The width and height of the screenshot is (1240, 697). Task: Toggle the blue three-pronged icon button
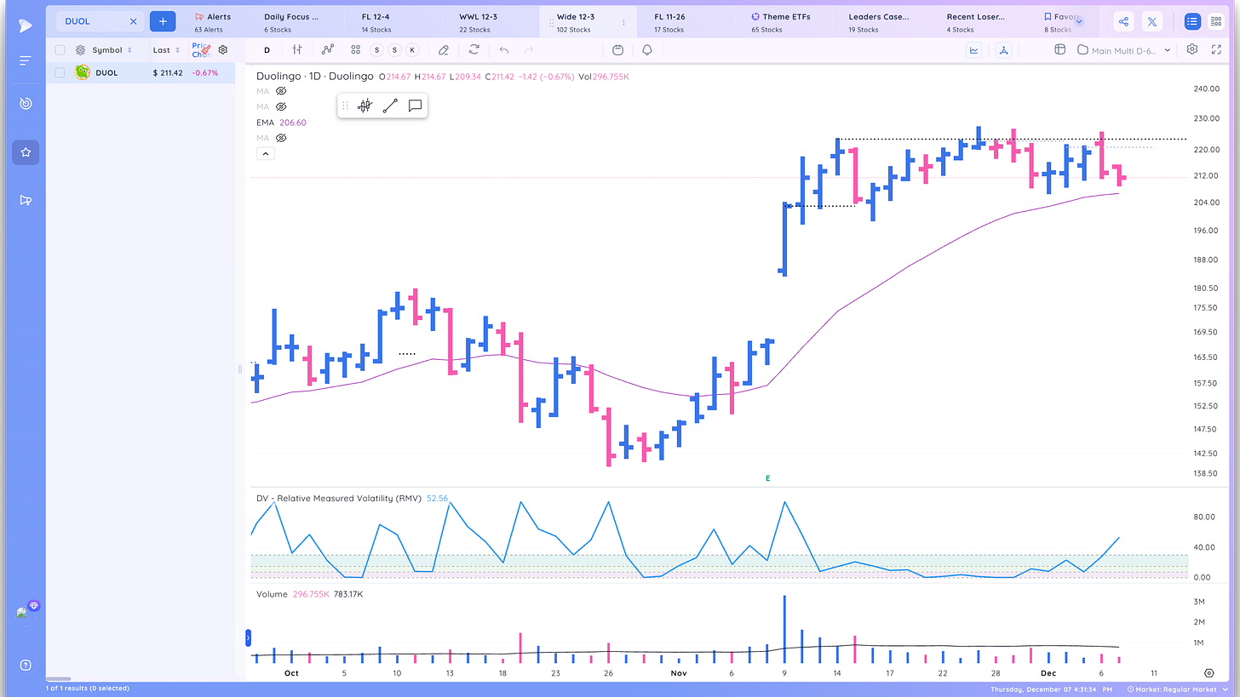point(1004,50)
